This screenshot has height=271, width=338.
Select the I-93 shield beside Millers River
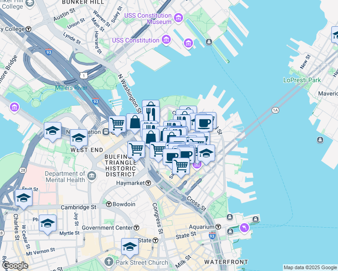point(95,101)
